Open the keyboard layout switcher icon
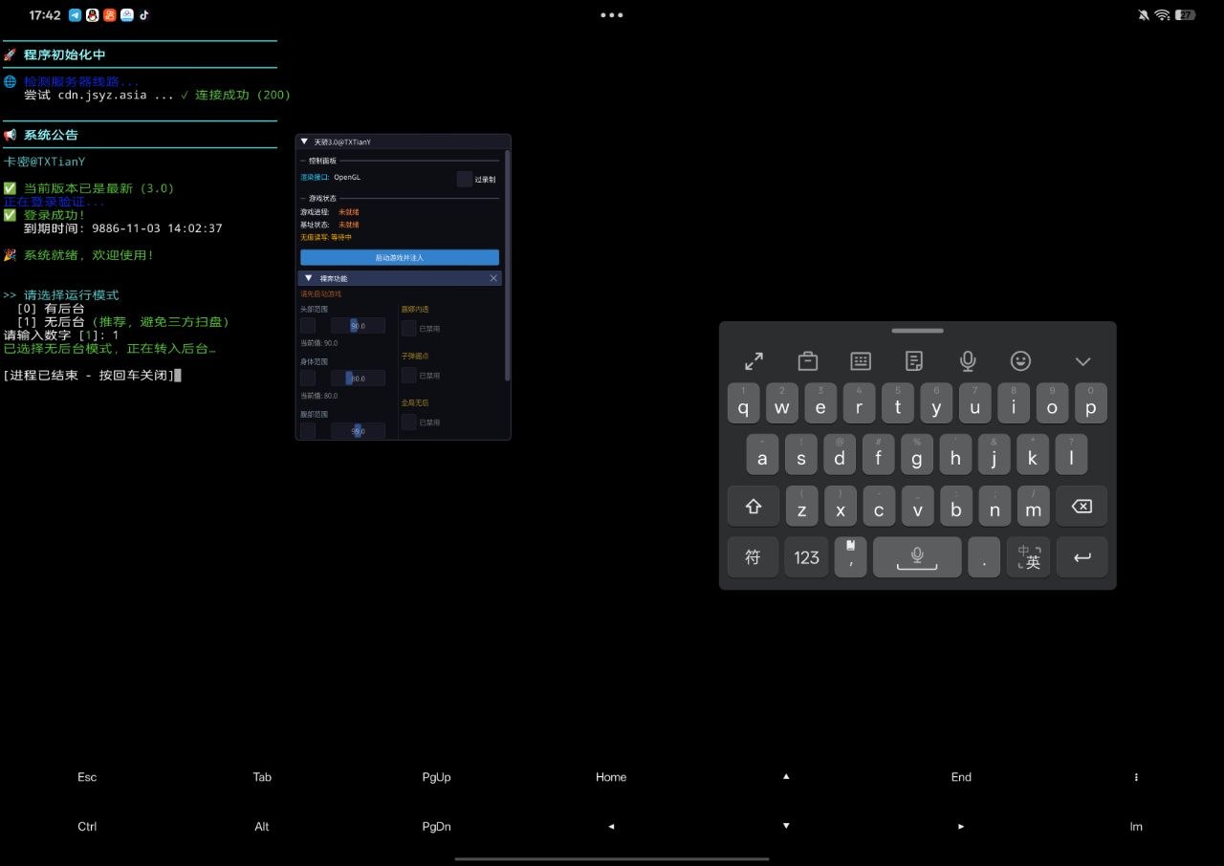Screen dimensions: 1224x866 pyautogui.click(x=861, y=361)
